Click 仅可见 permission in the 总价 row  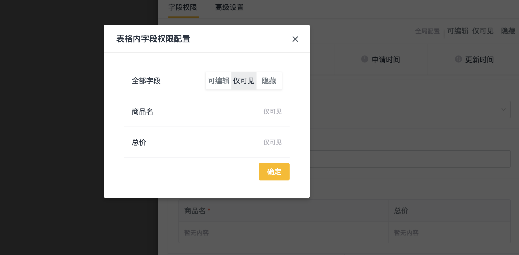(x=272, y=142)
